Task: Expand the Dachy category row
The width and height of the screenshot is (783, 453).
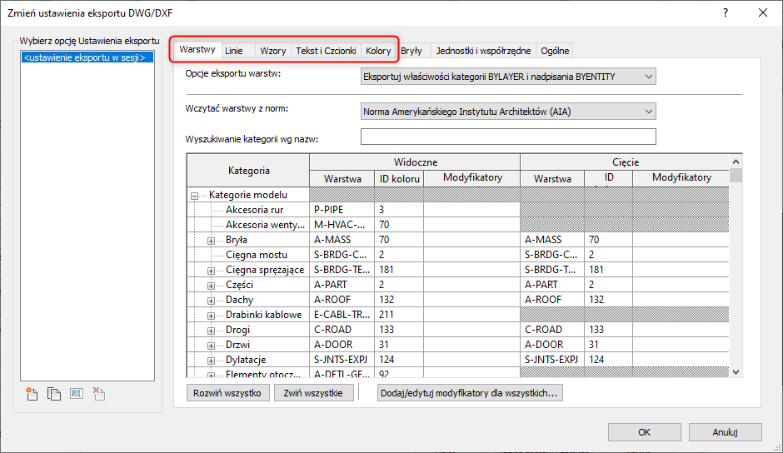Action: pyautogui.click(x=212, y=300)
